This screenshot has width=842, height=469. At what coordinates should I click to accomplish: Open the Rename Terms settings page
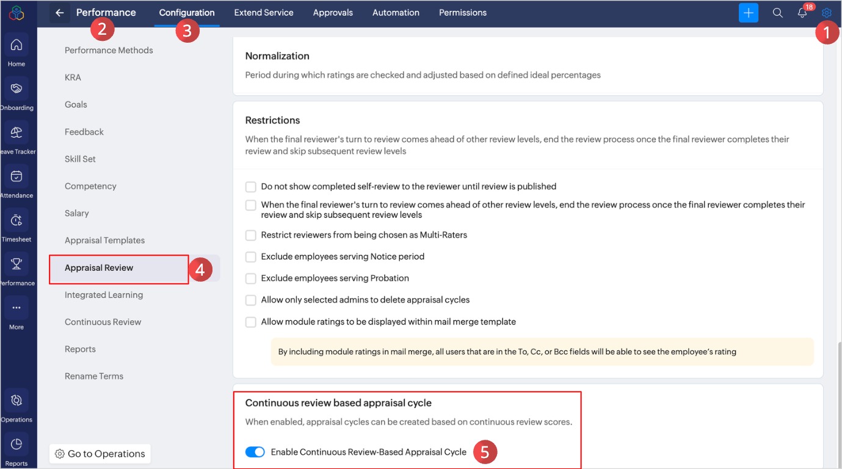[x=94, y=376]
